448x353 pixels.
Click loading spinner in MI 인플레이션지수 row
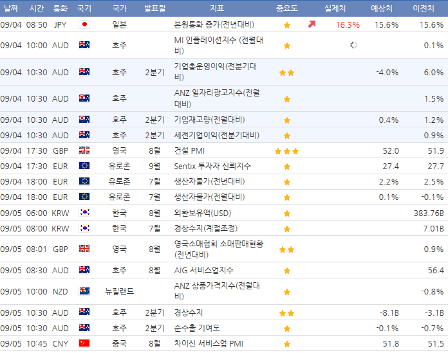click(354, 45)
